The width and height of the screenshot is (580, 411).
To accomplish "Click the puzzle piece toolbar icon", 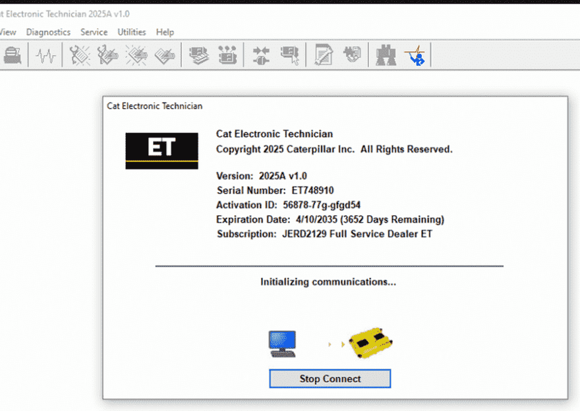I will (352, 55).
